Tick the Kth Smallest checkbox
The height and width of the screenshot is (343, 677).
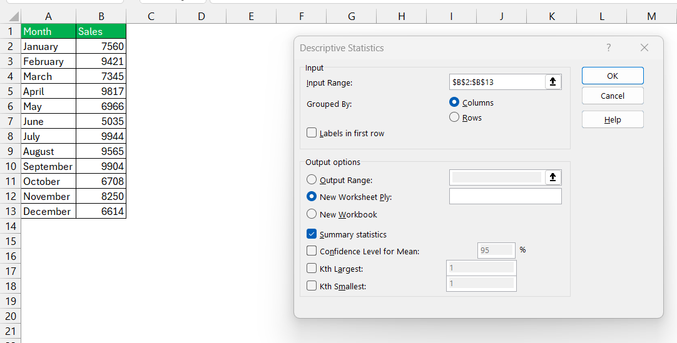point(312,286)
